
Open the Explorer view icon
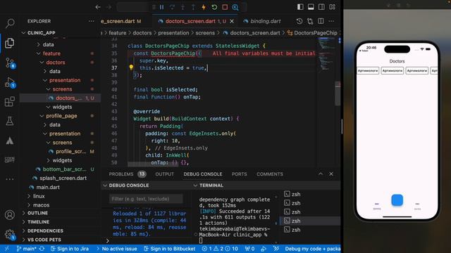10,43
